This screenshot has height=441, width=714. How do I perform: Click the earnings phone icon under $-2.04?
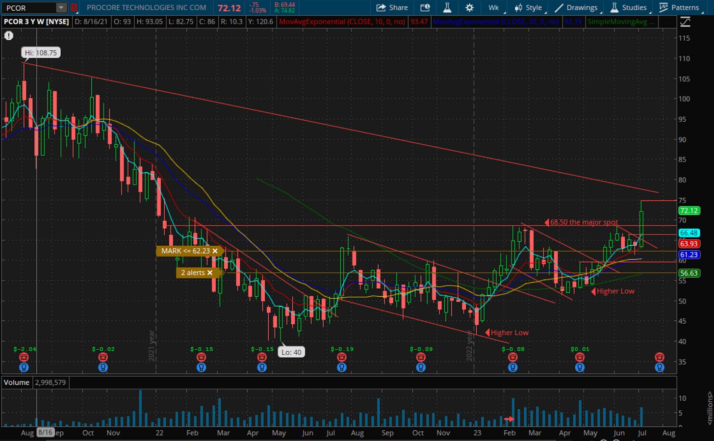pos(24,358)
